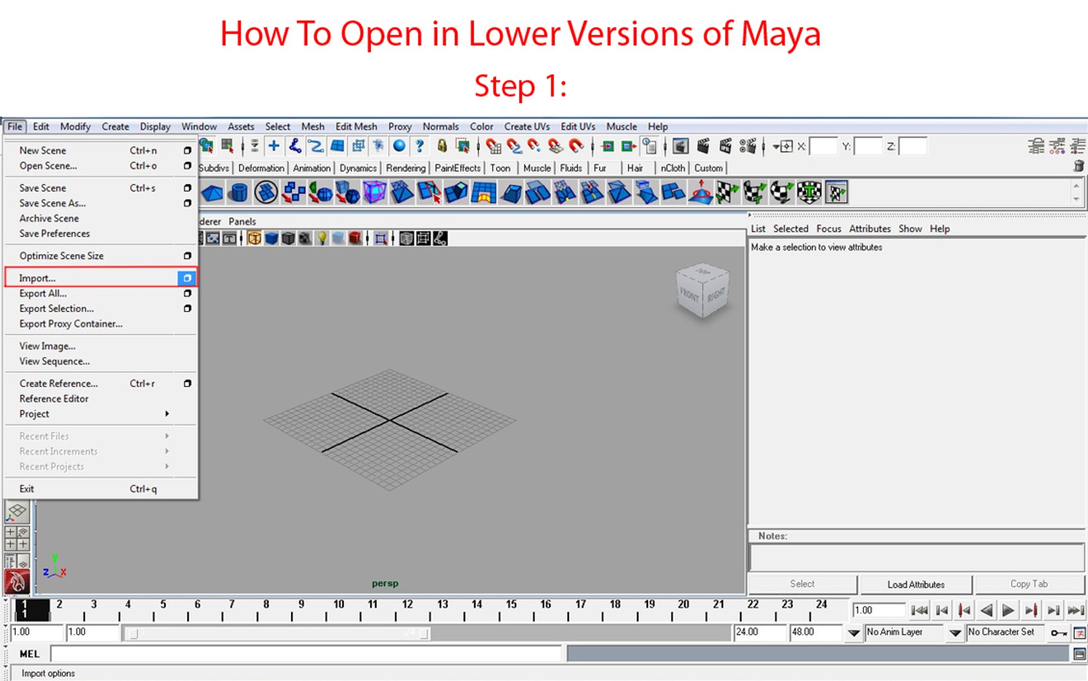Choose Save Scene As from File menu

coord(52,203)
